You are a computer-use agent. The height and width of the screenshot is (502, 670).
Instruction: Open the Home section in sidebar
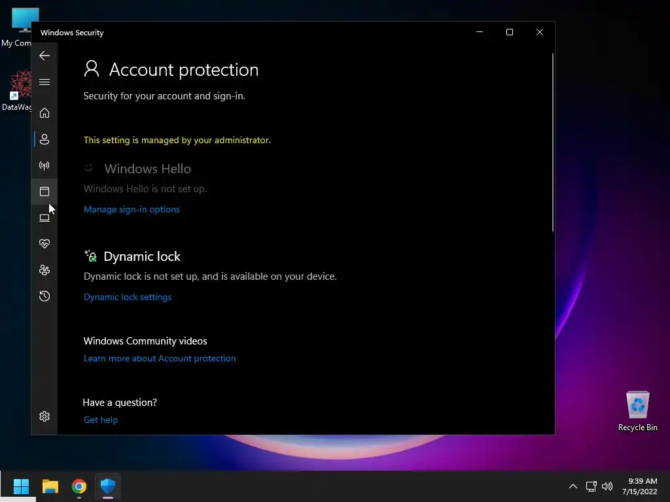coord(44,113)
